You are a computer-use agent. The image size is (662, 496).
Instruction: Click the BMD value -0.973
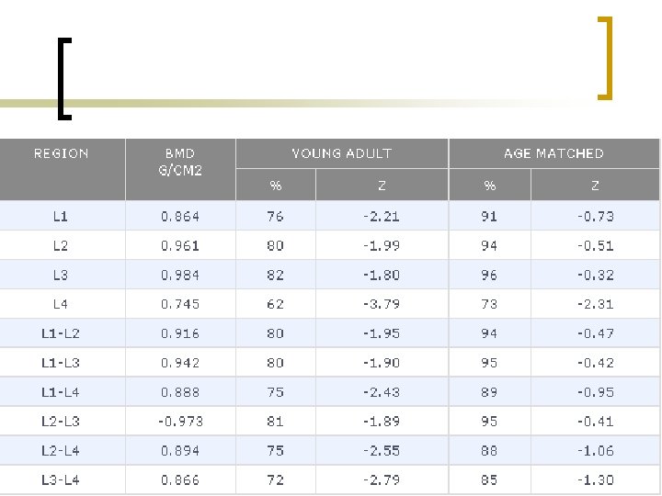[180, 422]
